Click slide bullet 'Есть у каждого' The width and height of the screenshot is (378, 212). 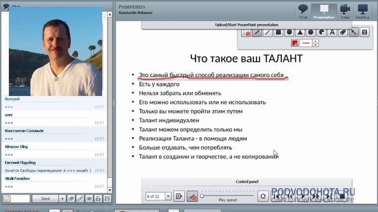[159, 84]
